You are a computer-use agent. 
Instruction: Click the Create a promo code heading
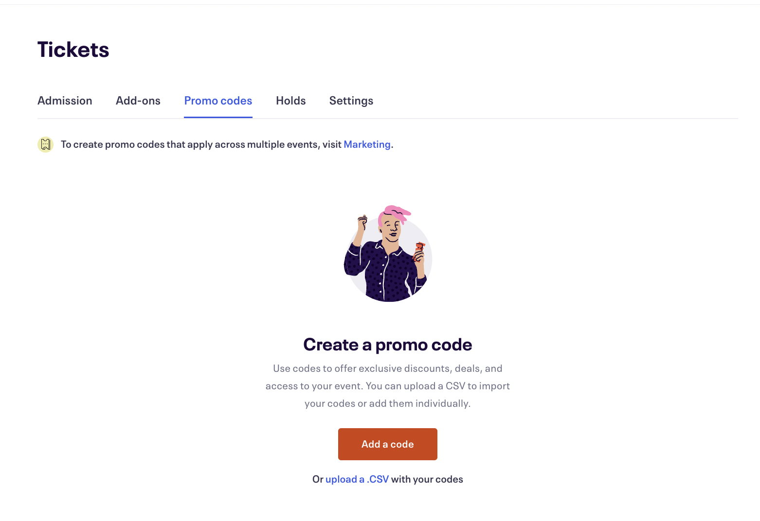click(x=388, y=345)
